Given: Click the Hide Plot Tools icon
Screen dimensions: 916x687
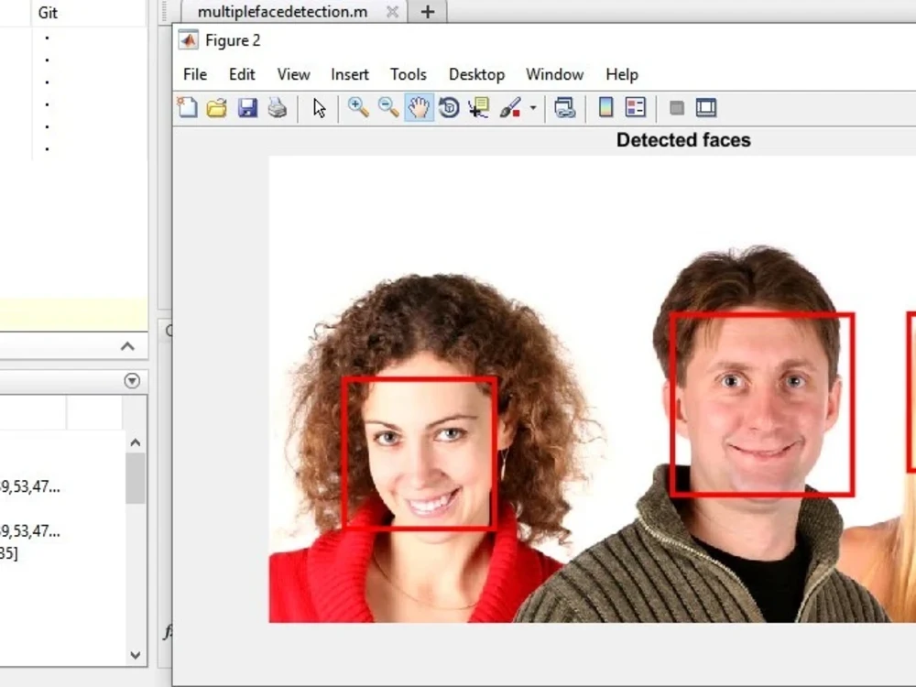Looking at the screenshot, I should coord(677,108).
